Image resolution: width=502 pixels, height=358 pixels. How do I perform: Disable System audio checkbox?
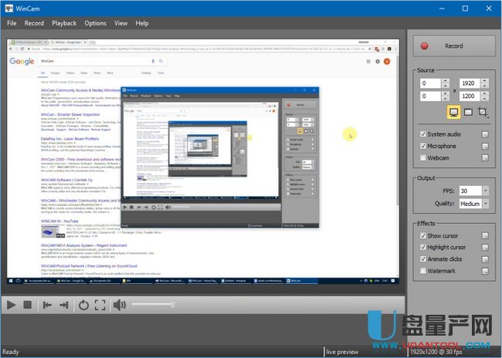pyautogui.click(x=423, y=134)
